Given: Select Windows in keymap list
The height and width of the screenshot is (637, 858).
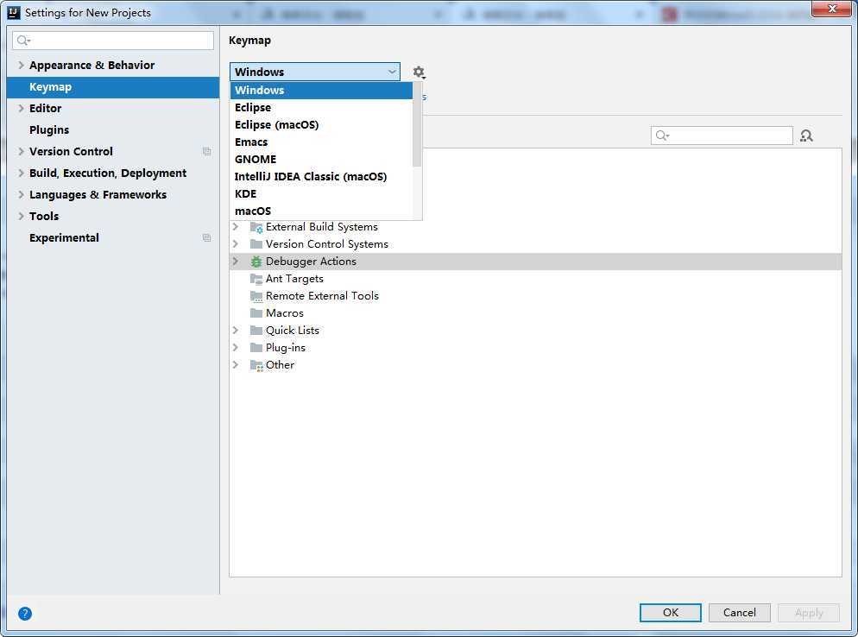Looking at the screenshot, I should tap(321, 91).
